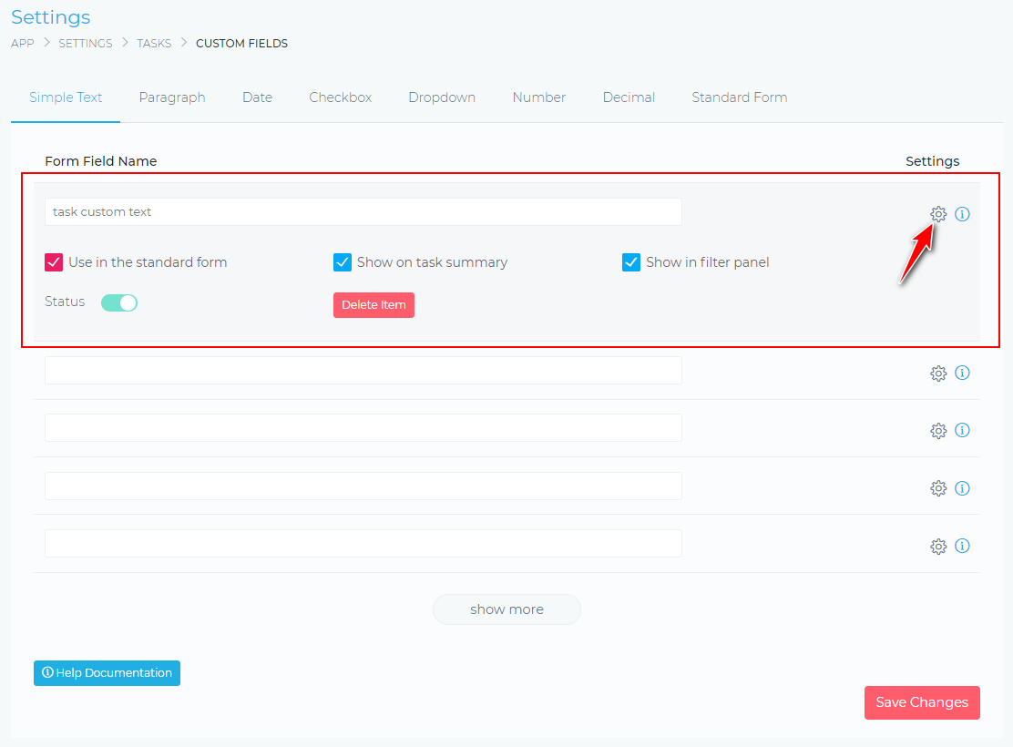
Task: Expand more fields with 'show more'
Action: point(506,609)
